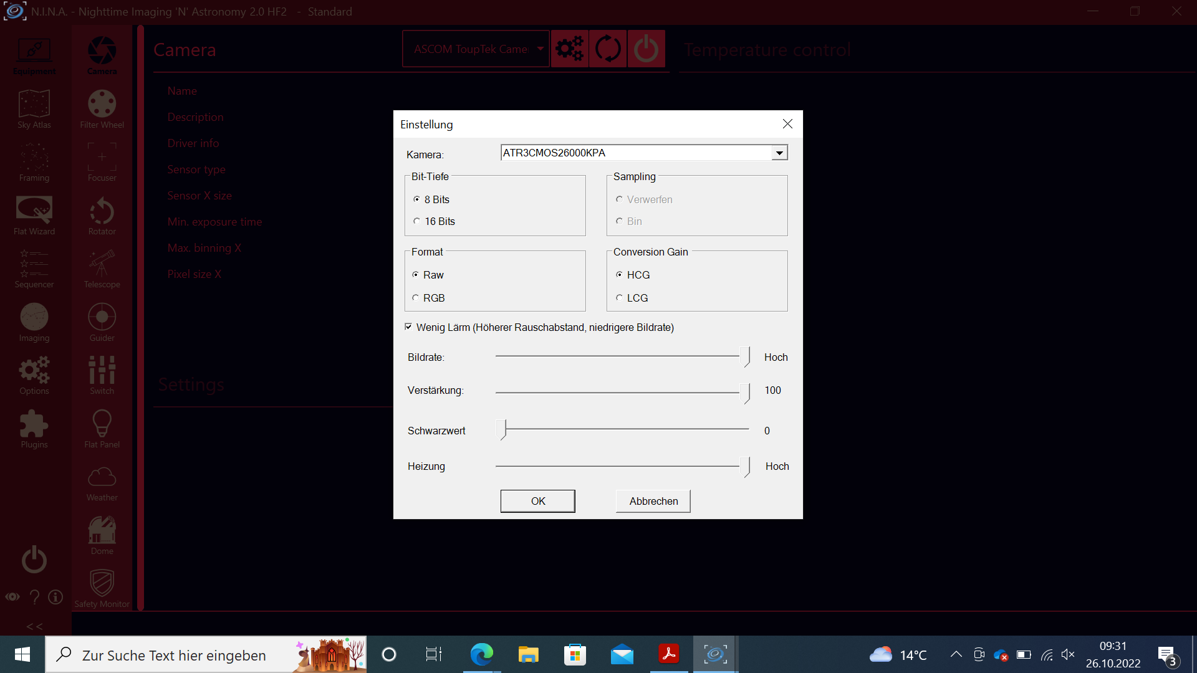1197x673 pixels.
Task: Open the taskbar clock and date
Action: (x=1113, y=654)
